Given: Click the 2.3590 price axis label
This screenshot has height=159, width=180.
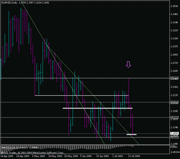Looking at the screenshot, I should click(174, 6).
